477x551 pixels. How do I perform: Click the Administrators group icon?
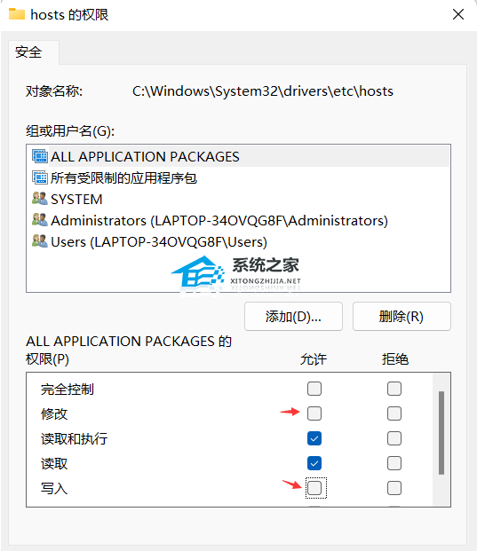pos(40,220)
